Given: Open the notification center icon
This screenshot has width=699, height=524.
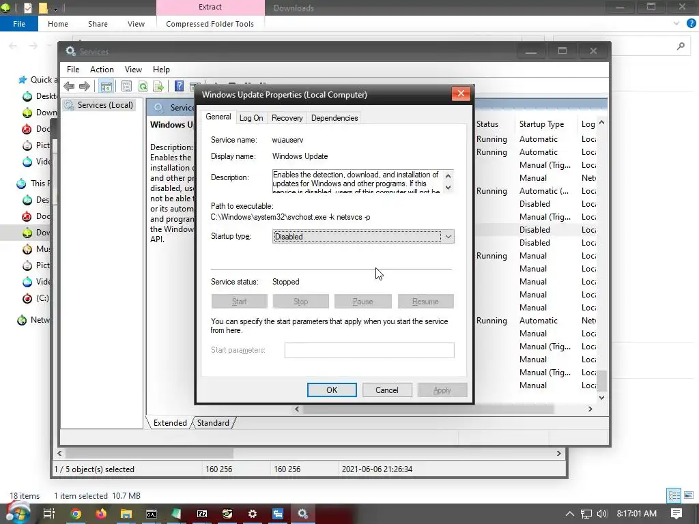Looking at the screenshot, I should [x=676, y=514].
